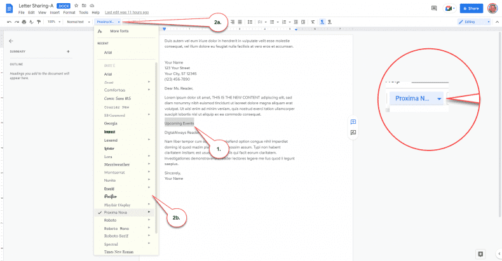
Task: Redo the last action
Action: coord(17,22)
